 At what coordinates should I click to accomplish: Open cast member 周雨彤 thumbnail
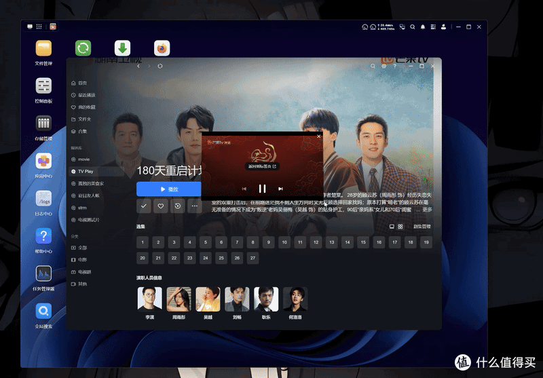click(x=179, y=299)
